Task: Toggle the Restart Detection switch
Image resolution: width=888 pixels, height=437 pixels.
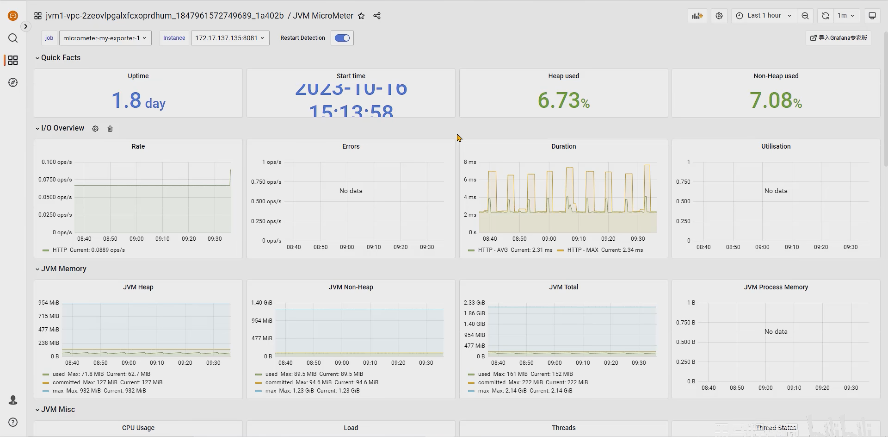Action: [342, 38]
